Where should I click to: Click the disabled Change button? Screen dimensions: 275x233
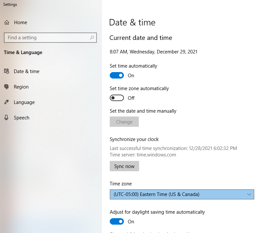point(124,122)
